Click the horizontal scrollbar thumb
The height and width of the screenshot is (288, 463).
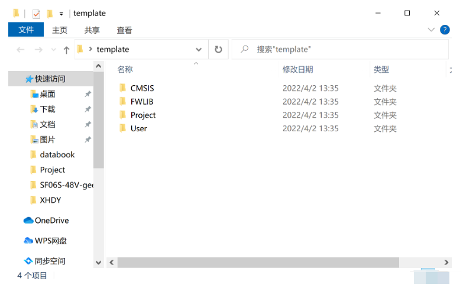pyautogui.click(x=258, y=263)
